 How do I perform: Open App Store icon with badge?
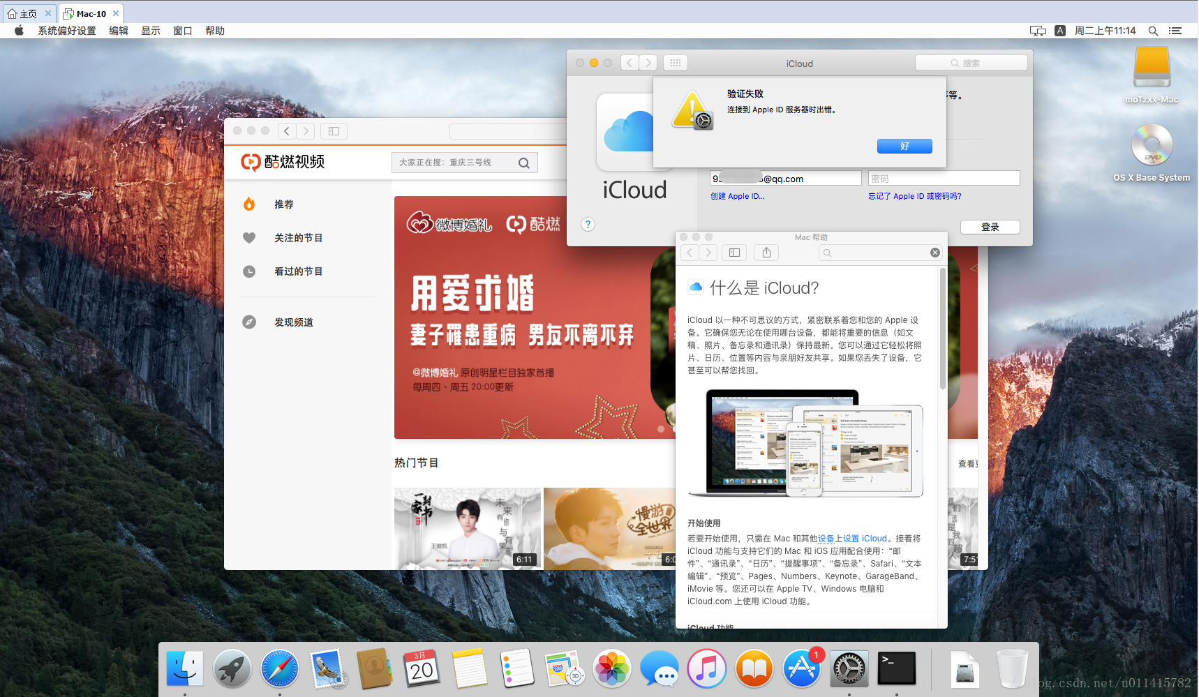pyautogui.click(x=801, y=668)
